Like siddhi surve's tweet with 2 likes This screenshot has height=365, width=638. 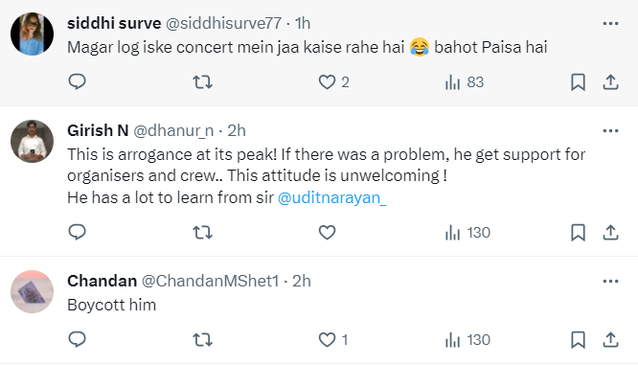(x=327, y=82)
